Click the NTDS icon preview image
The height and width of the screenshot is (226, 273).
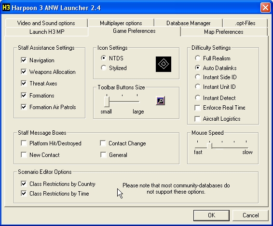(164, 64)
